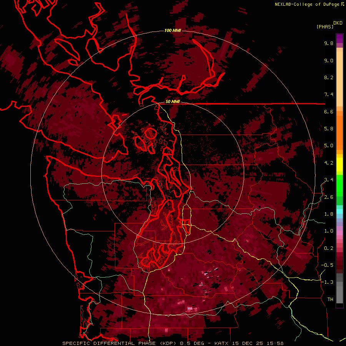Click the orange segment of the color bar
The width and height of the screenshot is (346, 346).
(339, 132)
